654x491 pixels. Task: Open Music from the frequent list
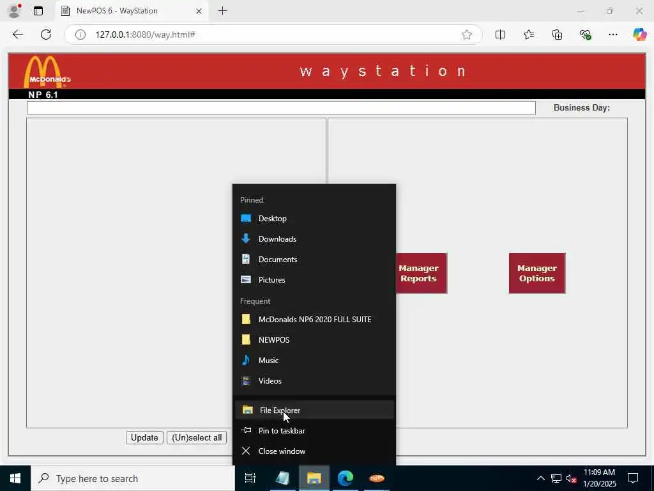pos(314,361)
